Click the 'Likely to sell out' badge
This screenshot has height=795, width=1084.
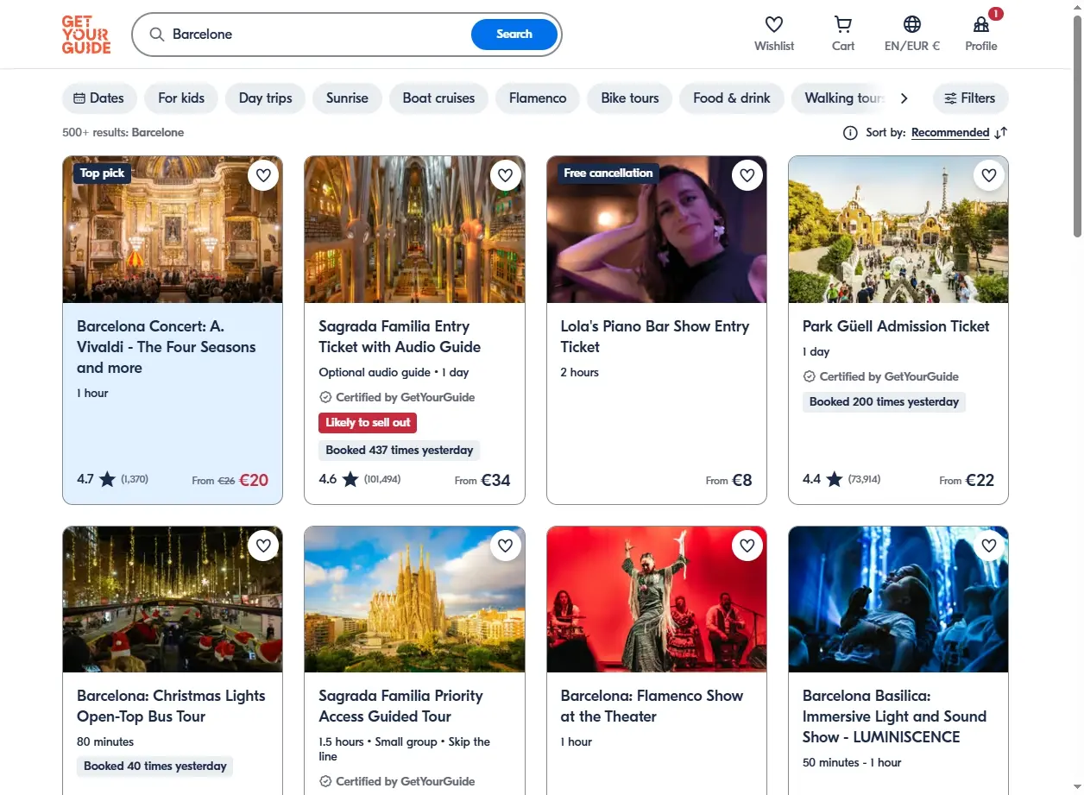click(x=368, y=423)
